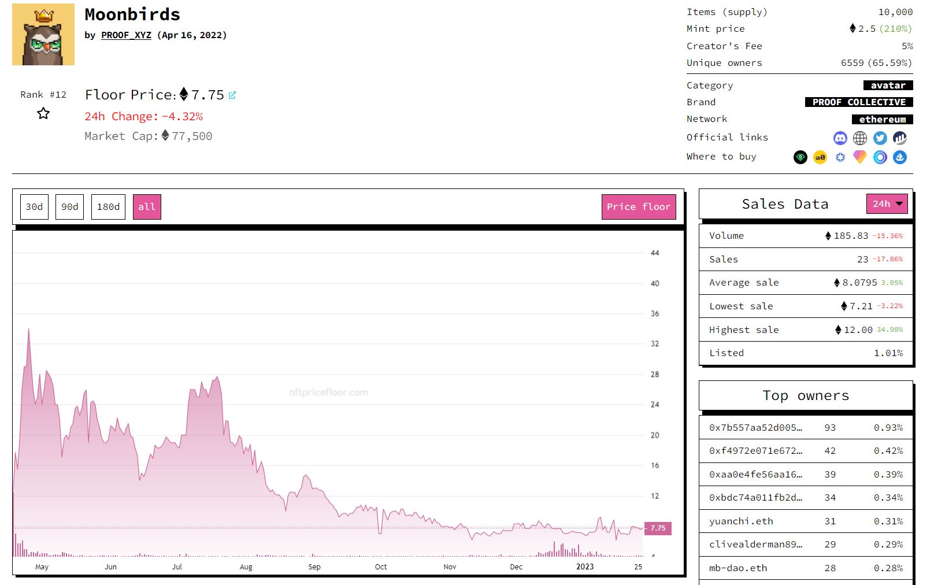Click the Top owners heading
Viewport: 934px width, 585px height.
(806, 396)
